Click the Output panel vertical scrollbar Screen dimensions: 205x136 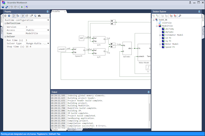pos(149,112)
